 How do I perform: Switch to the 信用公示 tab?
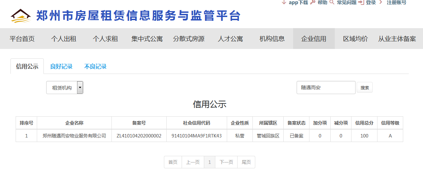pyautogui.click(x=27, y=66)
